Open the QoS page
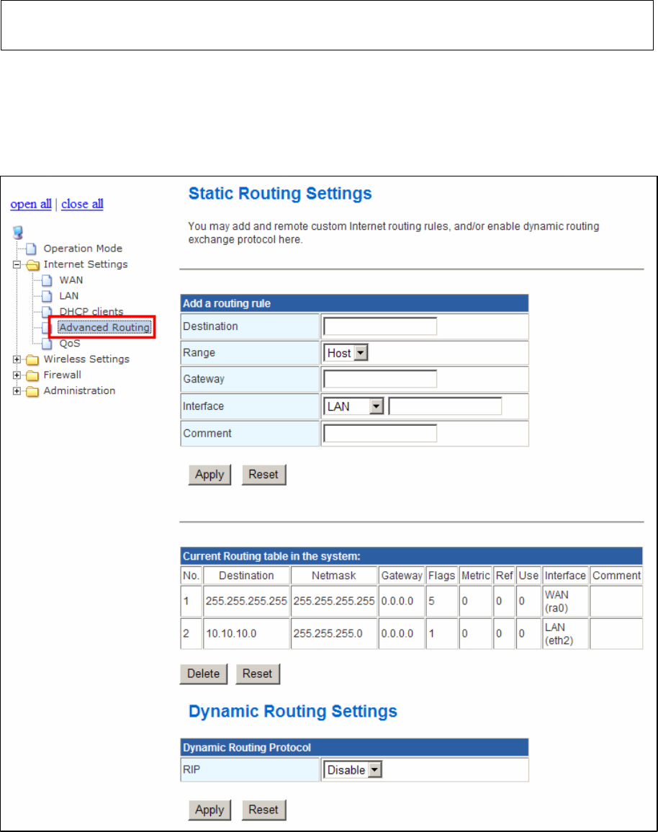 coord(69,344)
